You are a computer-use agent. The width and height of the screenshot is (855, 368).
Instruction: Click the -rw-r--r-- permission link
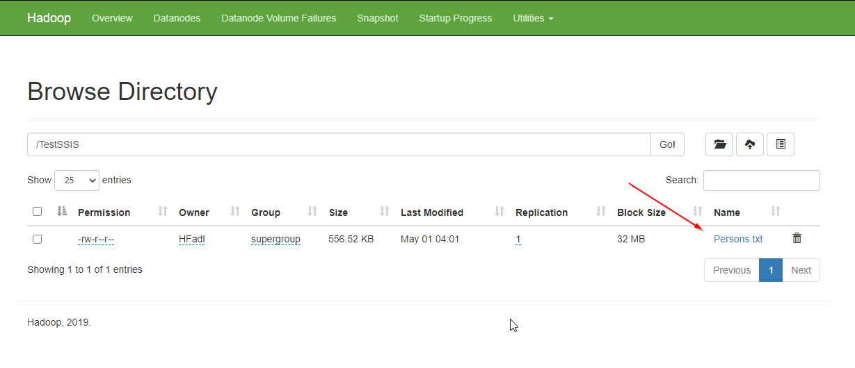click(96, 239)
